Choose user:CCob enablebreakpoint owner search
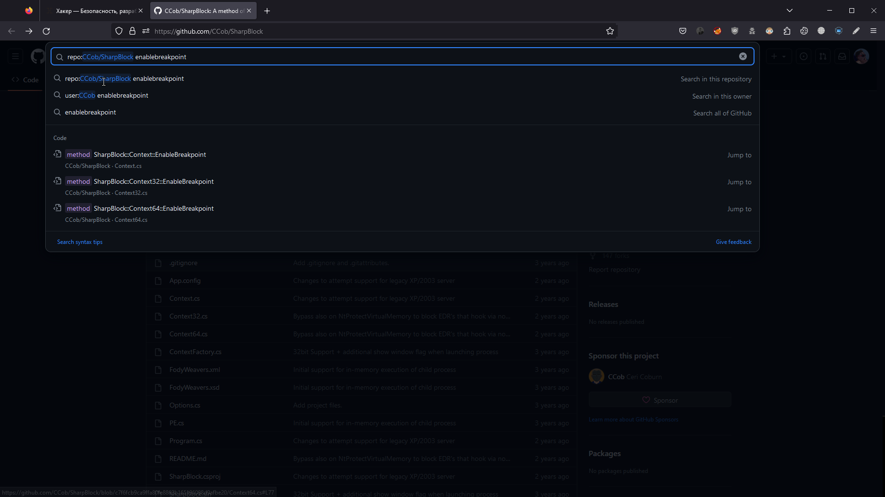Image resolution: width=885 pixels, height=497 pixels. tap(403, 95)
